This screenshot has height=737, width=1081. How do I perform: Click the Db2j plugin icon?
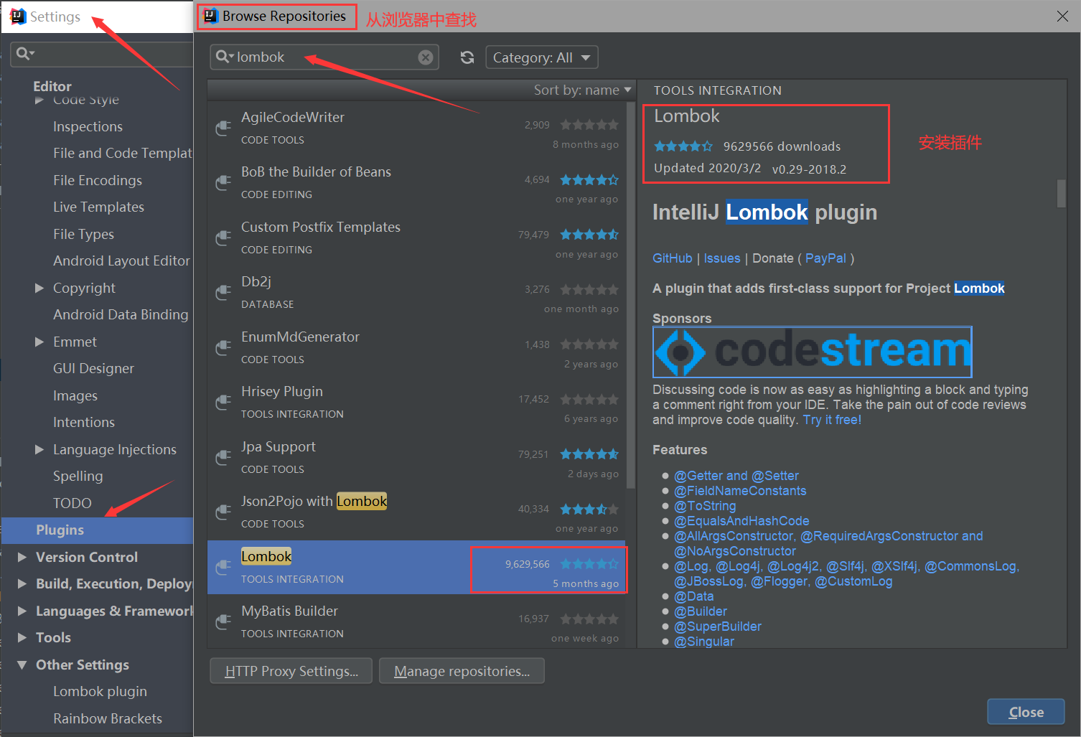[223, 293]
